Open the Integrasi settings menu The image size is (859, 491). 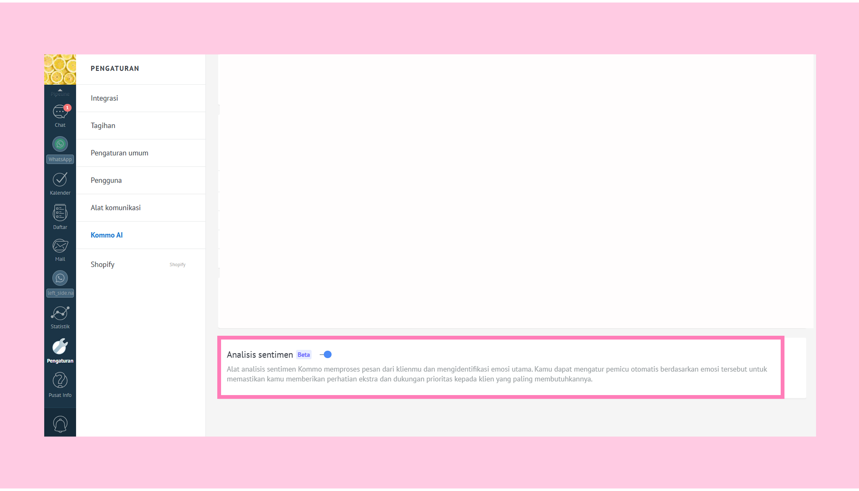[x=141, y=98]
